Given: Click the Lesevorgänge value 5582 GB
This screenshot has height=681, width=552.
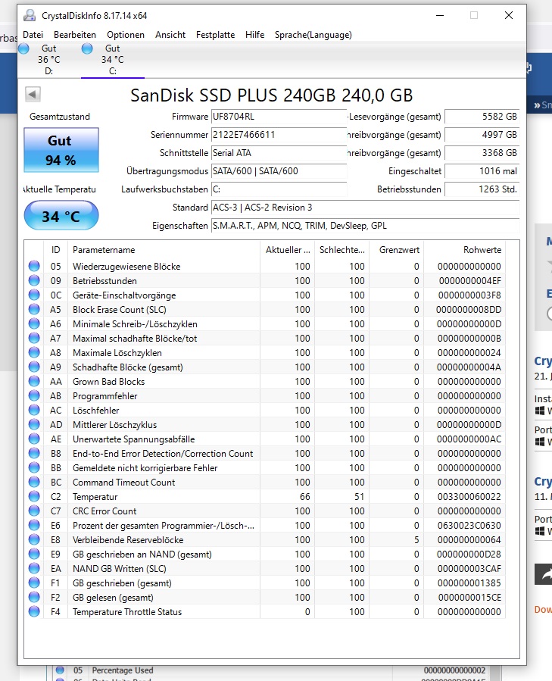Looking at the screenshot, I should (482, 117).
